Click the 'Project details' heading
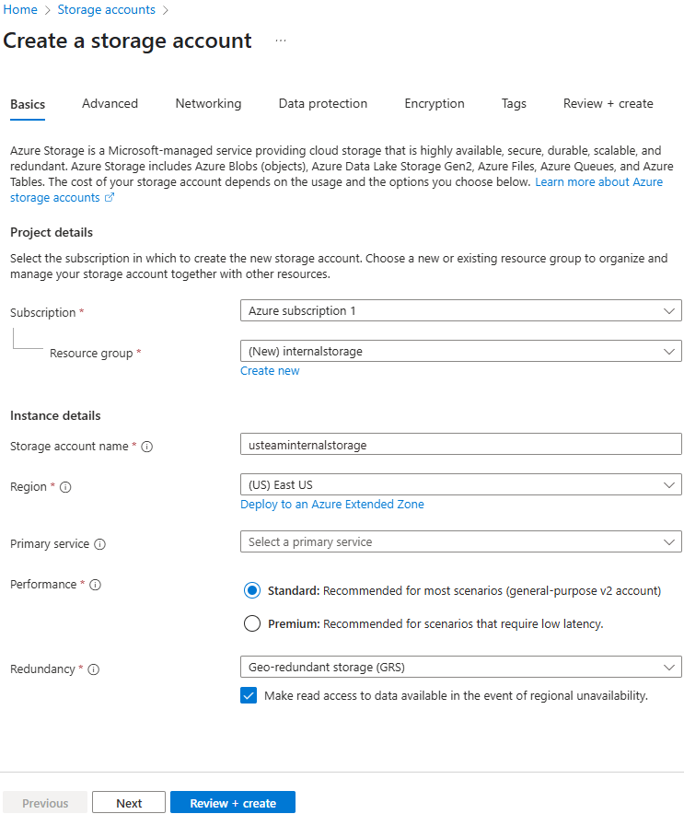684x814 pixels. click(52, 233)
